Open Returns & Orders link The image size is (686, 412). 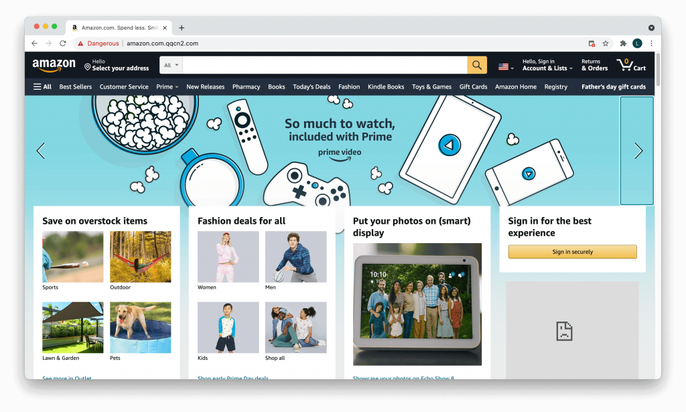pos(594,65)
